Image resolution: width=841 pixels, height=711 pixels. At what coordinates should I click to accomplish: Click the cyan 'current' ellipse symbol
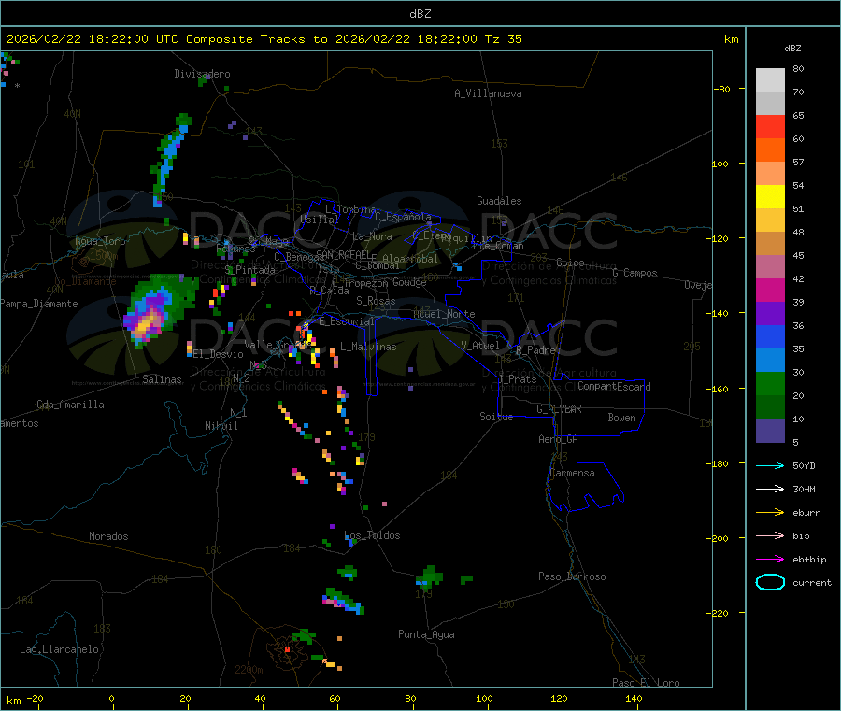(770, 582)
